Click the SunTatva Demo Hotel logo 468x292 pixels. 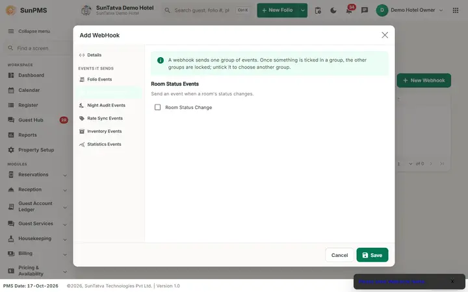pos(86,10)
